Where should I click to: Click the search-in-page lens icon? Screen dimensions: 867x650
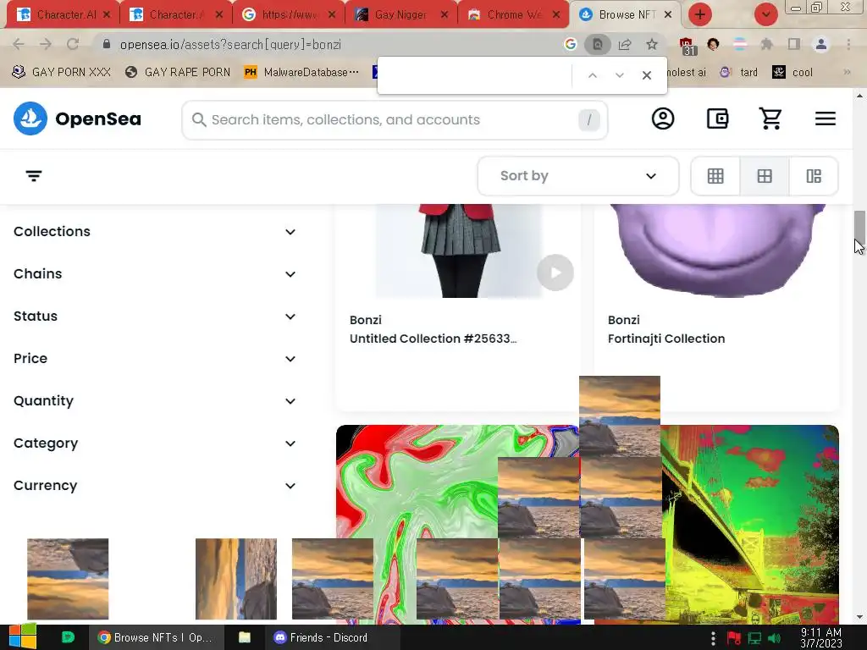click(x=597, y=44)
